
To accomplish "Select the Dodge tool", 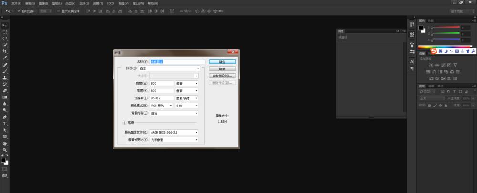I will click(x=5, y=110).
